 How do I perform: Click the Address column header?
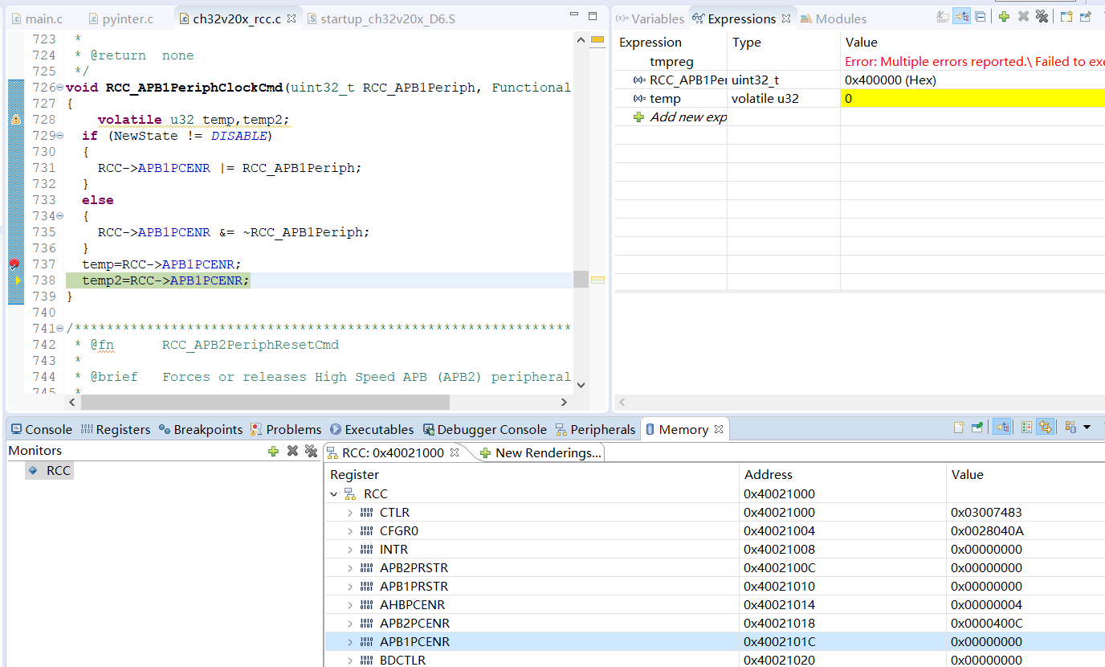[x=768, y=475]
